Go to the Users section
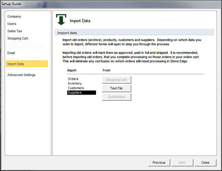This screenshot has height=171, width=222. point(12,24)
